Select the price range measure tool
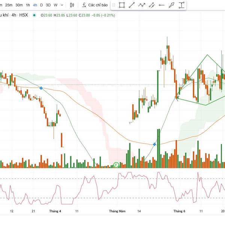The width and height of the screenshot is (225, 225). click(x=181, y=5)
